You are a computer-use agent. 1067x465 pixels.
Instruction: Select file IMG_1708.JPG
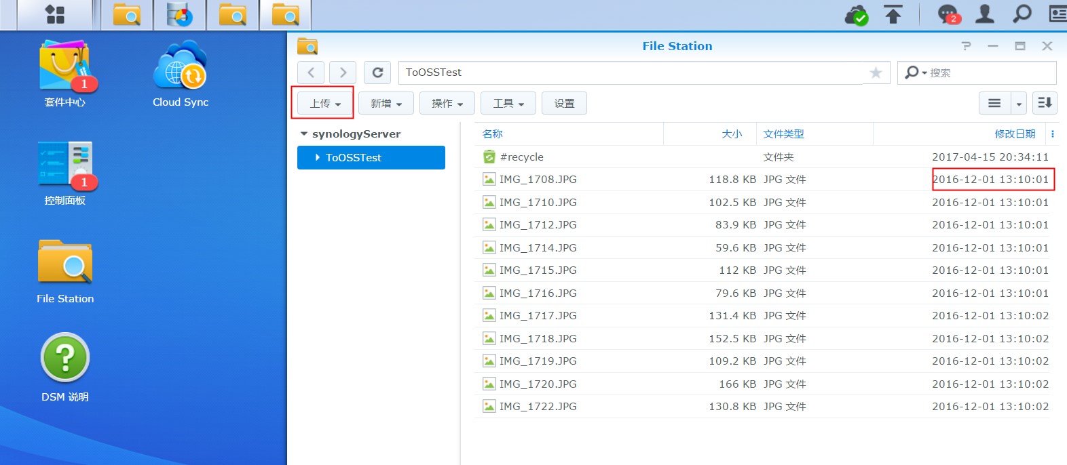coord(762,180)
